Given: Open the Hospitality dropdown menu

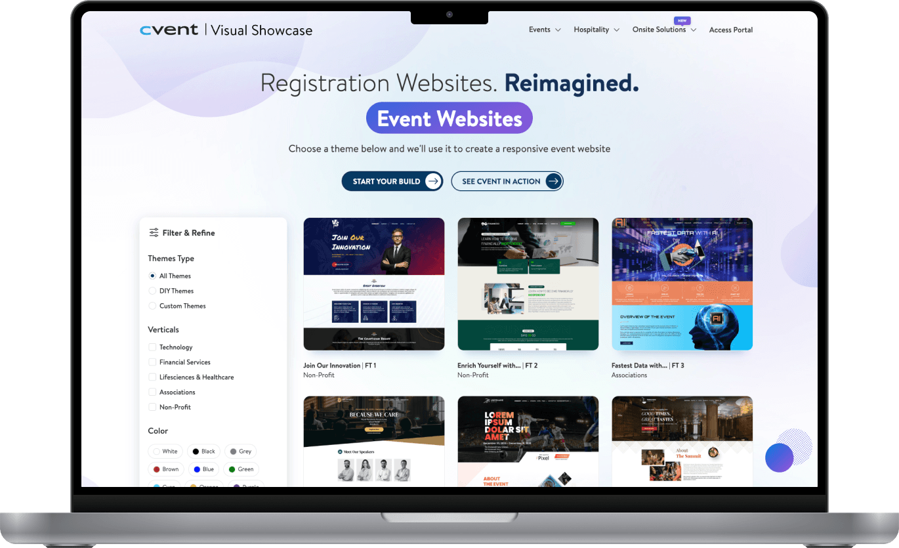Looking at the screenshot, I should 596,30.
